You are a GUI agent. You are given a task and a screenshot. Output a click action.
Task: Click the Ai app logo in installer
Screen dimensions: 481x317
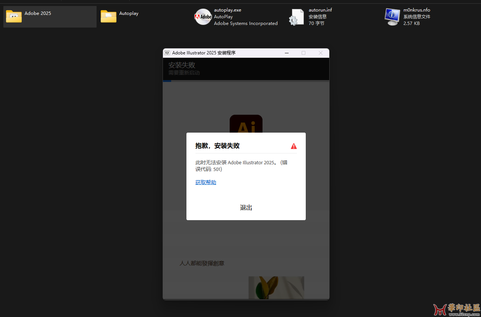coord(246,124)
